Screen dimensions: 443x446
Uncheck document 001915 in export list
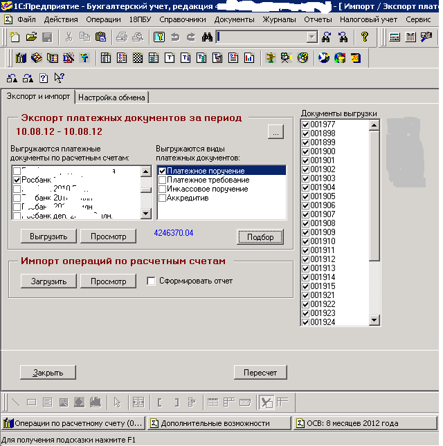(x=306, y=286)
